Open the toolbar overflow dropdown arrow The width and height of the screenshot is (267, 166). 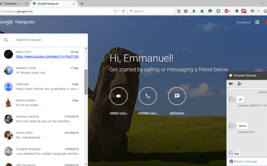click(x=258, y=11)
